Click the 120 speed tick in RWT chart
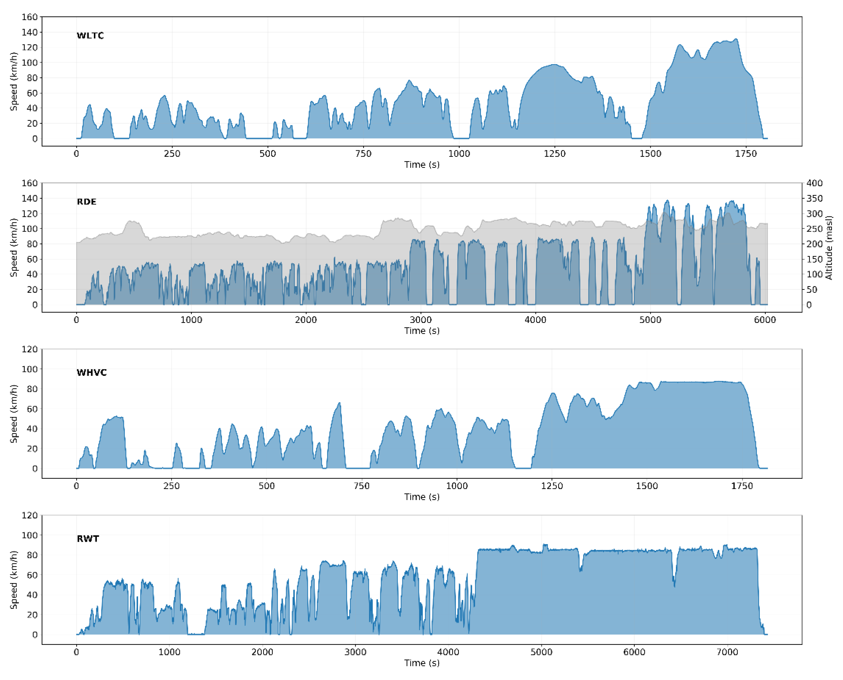This screenshot has height=680, width=843. point(30,515)
